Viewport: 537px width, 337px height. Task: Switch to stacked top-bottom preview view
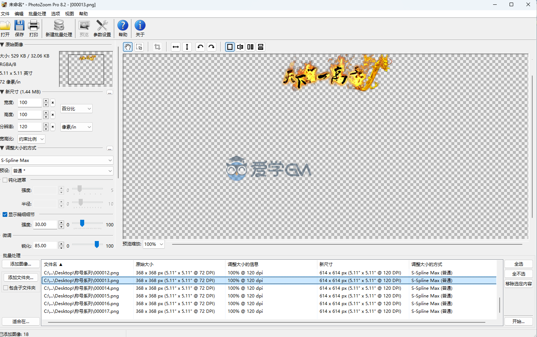click(261, 47)
